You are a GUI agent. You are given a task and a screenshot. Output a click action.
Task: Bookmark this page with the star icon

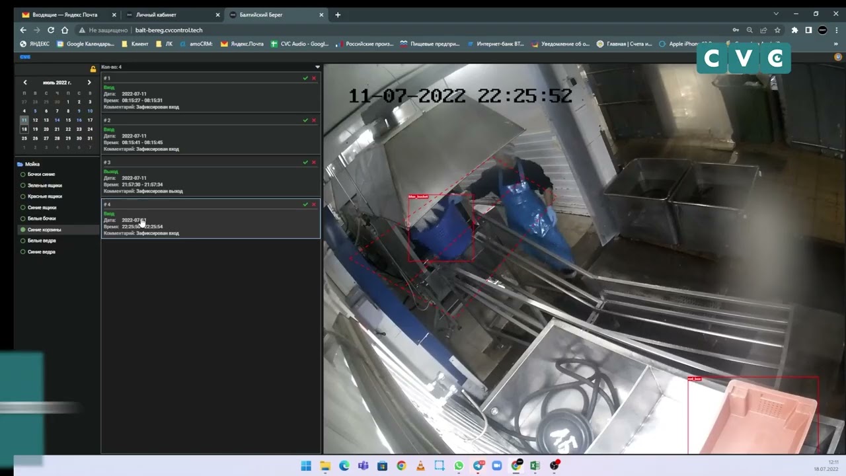777,30
